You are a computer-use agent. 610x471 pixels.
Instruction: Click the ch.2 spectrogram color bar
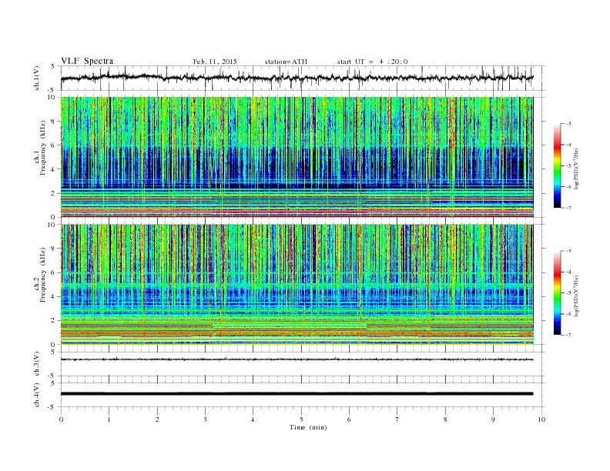coord(557,292)
